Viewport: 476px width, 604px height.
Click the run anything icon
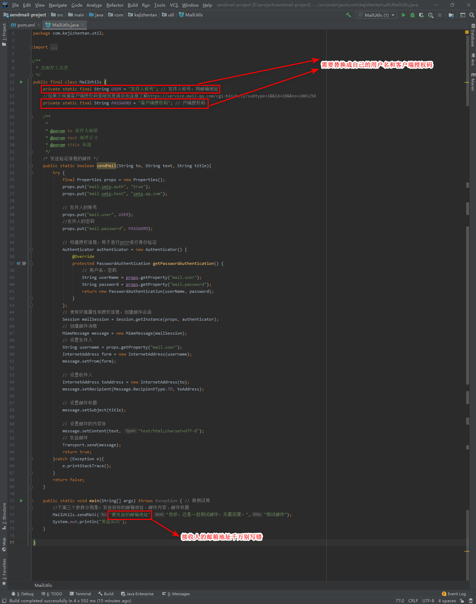(463, 15)
